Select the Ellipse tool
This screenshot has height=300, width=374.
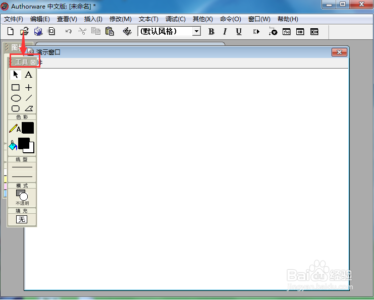click(16, 98)
